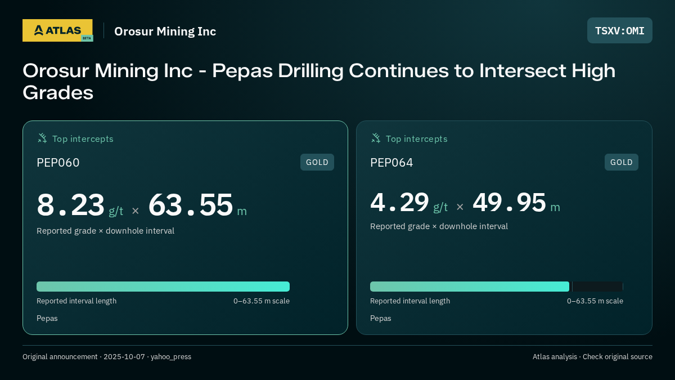
Task: Click the Pepas label in PEP064 card
Action: [381, 319]
